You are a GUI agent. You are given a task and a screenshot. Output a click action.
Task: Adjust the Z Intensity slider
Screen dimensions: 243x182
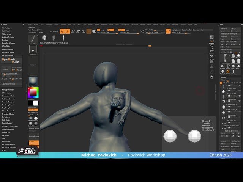click(129, 33)
